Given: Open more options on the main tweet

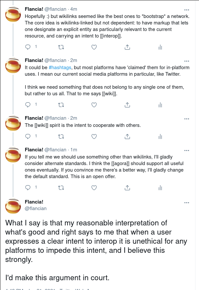Looking at the screenshot, I should pyautogui.click(x=187, y=203).
